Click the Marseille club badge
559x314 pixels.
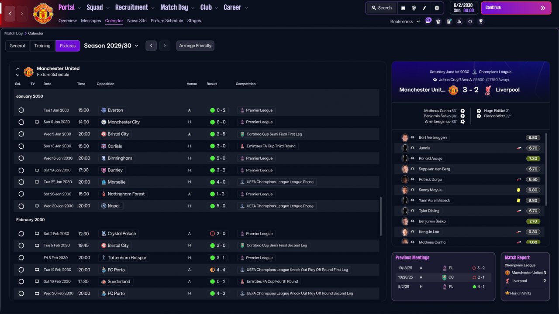click(104, 182)
